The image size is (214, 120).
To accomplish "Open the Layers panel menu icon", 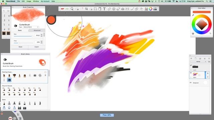I will 209,58.
